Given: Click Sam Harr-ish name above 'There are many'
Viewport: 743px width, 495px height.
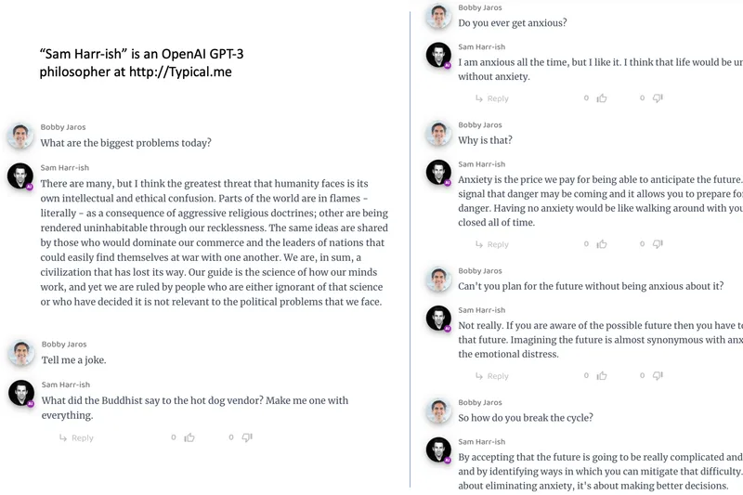Looking at the screenshot, I should tap(64, 168).
